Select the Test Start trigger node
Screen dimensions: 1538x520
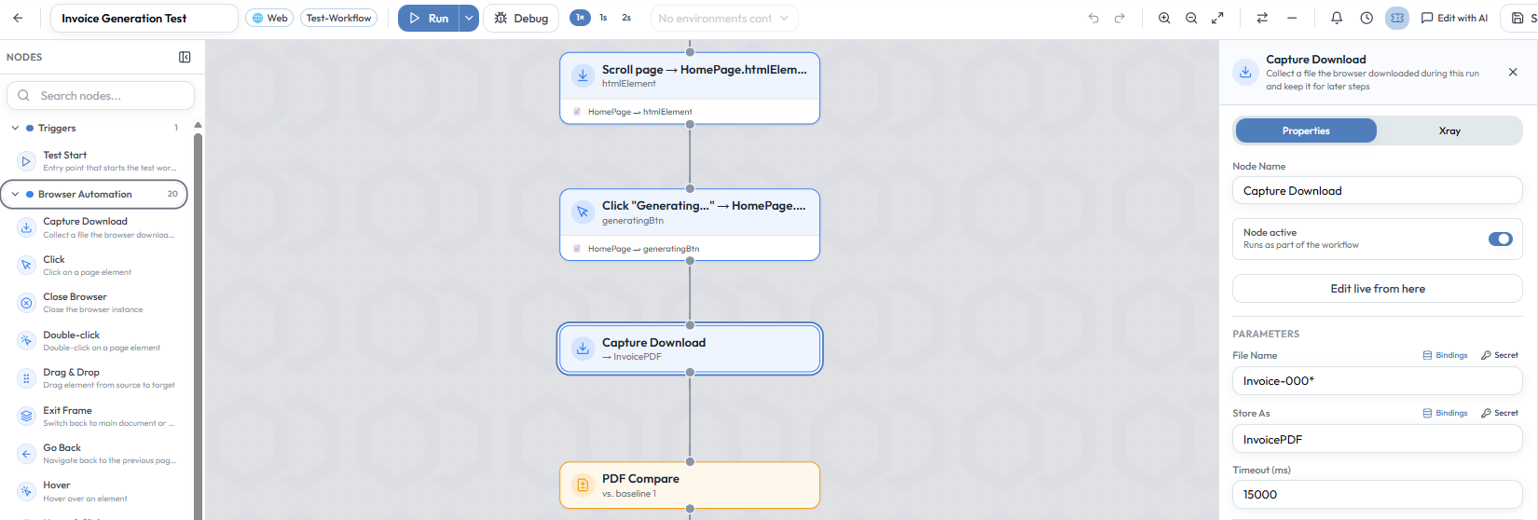[98, 161]
